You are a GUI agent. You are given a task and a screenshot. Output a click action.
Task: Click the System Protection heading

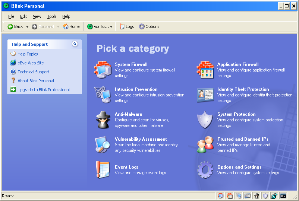pos(236,114)
